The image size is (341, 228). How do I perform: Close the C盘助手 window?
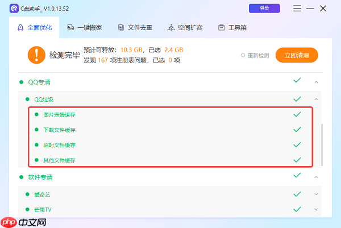[x=323, y=9]
